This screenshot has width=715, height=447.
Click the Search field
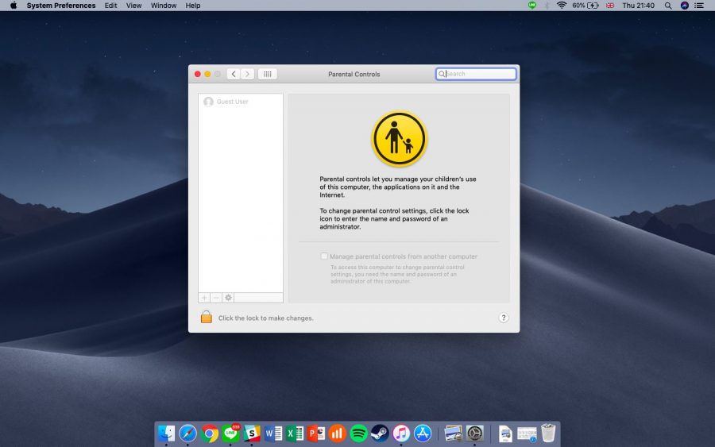(476, 74)
